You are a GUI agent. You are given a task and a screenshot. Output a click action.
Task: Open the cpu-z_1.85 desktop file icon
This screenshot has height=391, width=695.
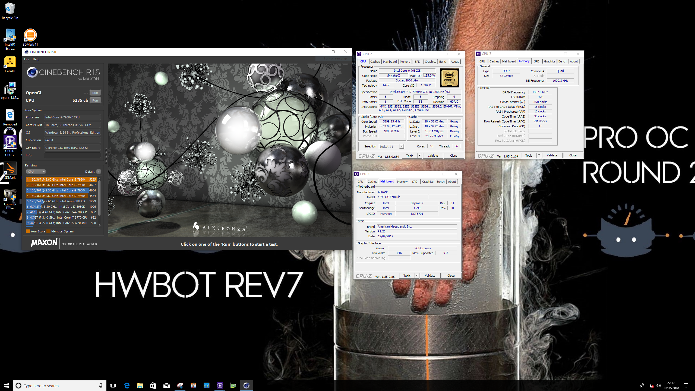pos(10,91)
